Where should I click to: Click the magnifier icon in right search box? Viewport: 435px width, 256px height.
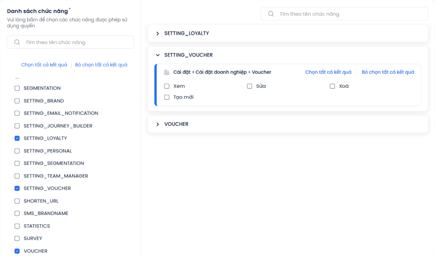[271, 14]
